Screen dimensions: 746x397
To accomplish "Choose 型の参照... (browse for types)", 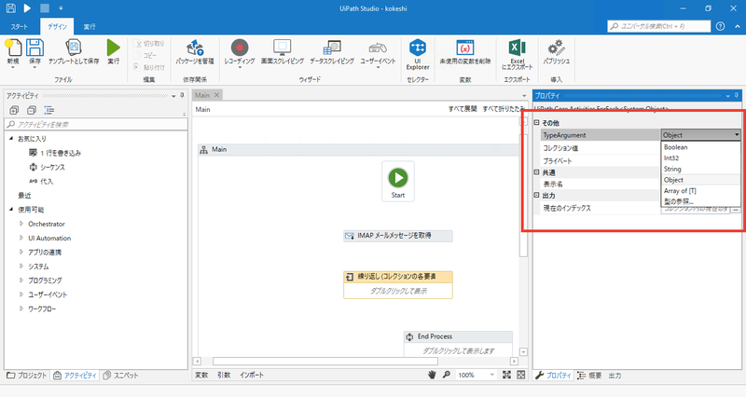I will [679, 201].
